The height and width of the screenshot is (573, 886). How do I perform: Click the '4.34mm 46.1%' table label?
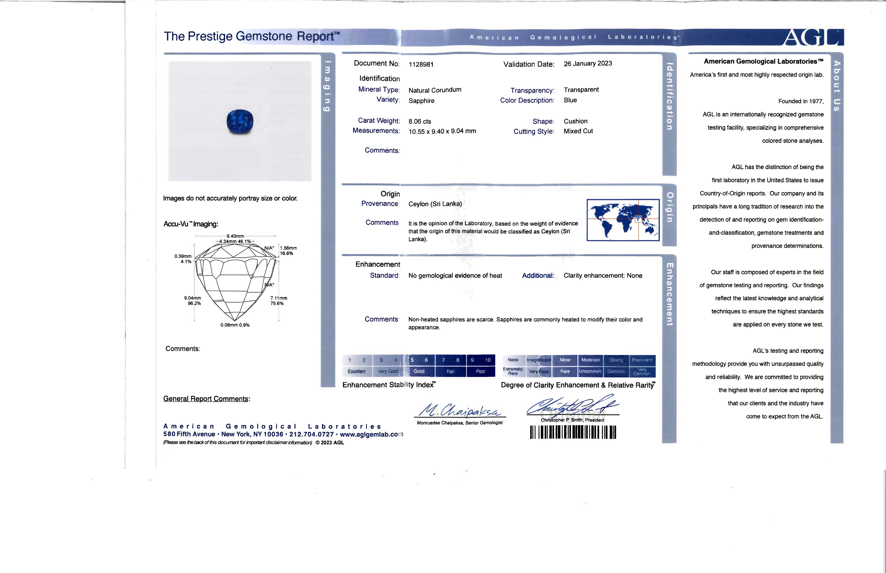[x=235, y=242]
